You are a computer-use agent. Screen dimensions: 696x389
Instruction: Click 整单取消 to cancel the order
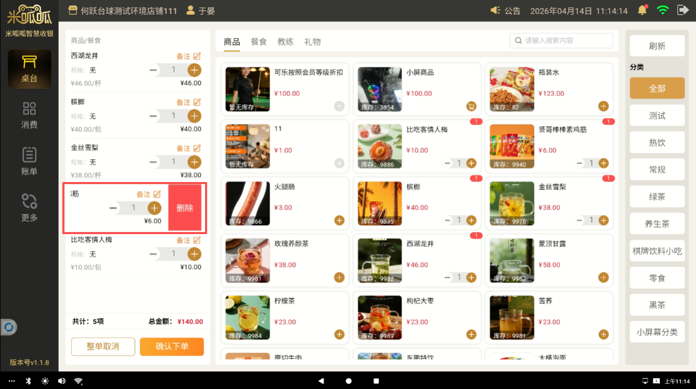pos(103,346)
